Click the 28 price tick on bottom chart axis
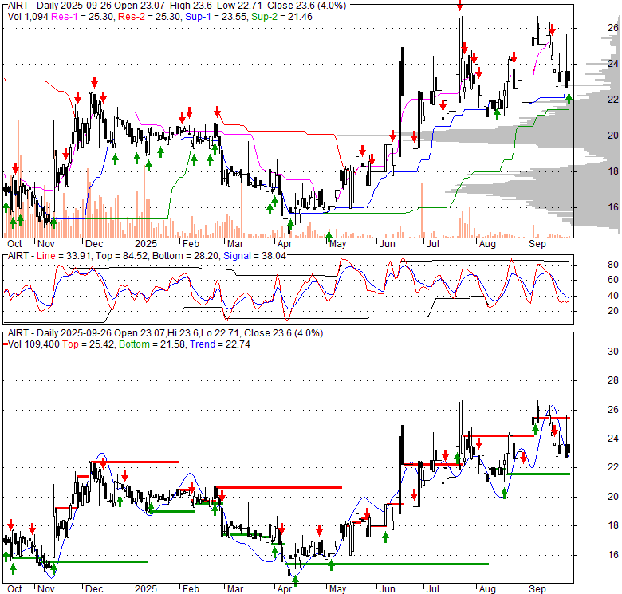Image resolution: width=622 pixels, height=594 pixels. point(613,380)
